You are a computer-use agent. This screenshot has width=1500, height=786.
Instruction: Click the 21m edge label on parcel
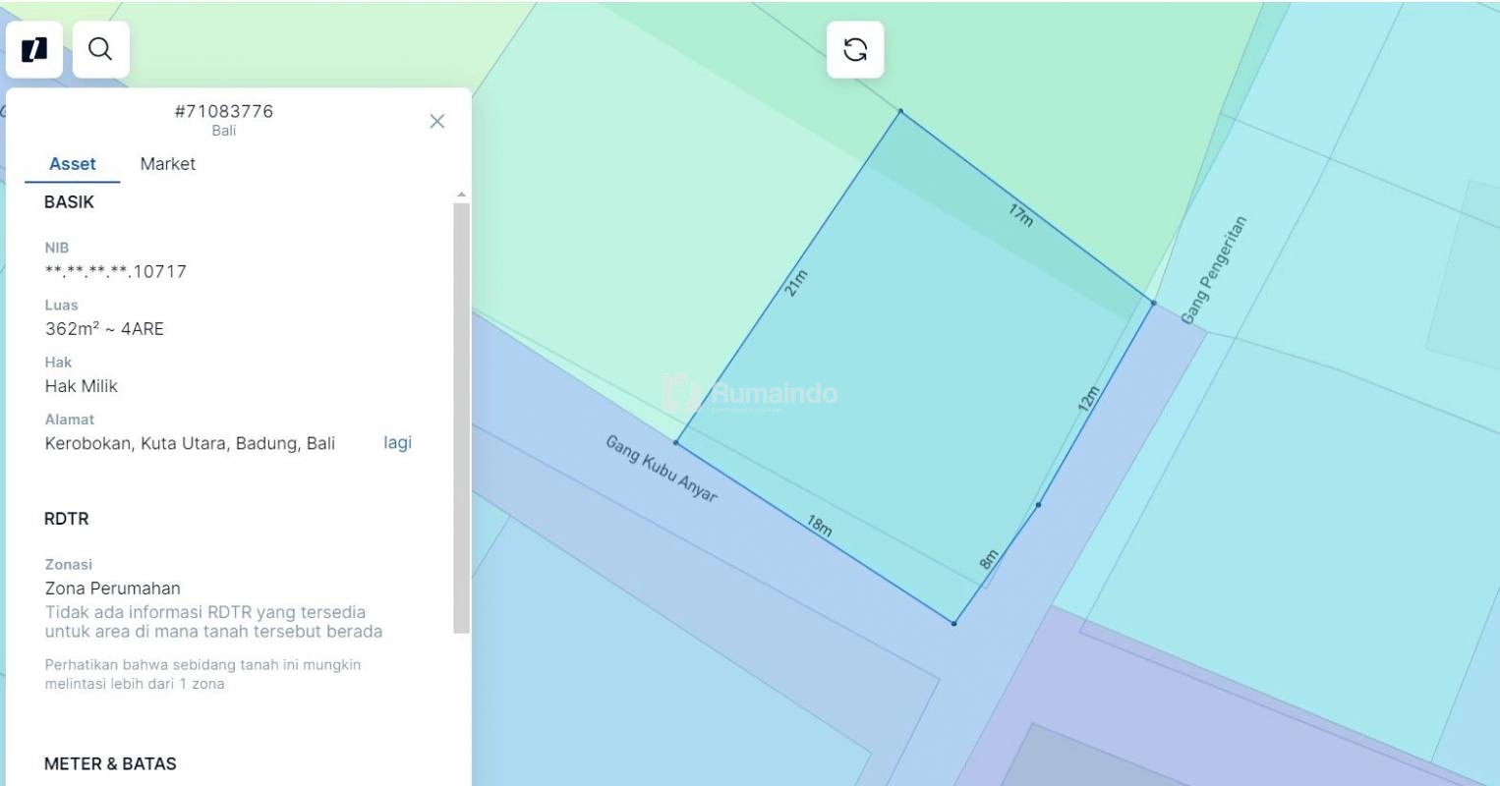point(796,283)
